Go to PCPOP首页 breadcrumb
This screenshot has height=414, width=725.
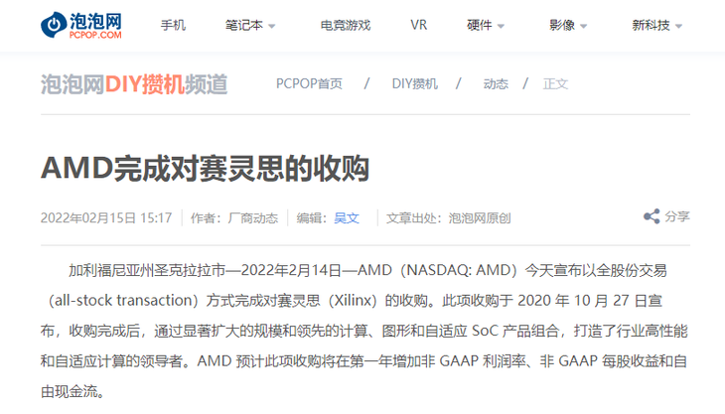click(x=309, y=83)
